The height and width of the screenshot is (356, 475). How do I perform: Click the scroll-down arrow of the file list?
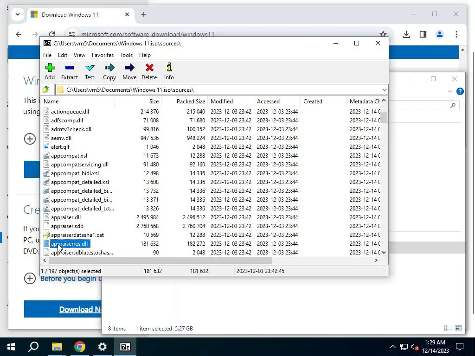click(x=384, y=253)
